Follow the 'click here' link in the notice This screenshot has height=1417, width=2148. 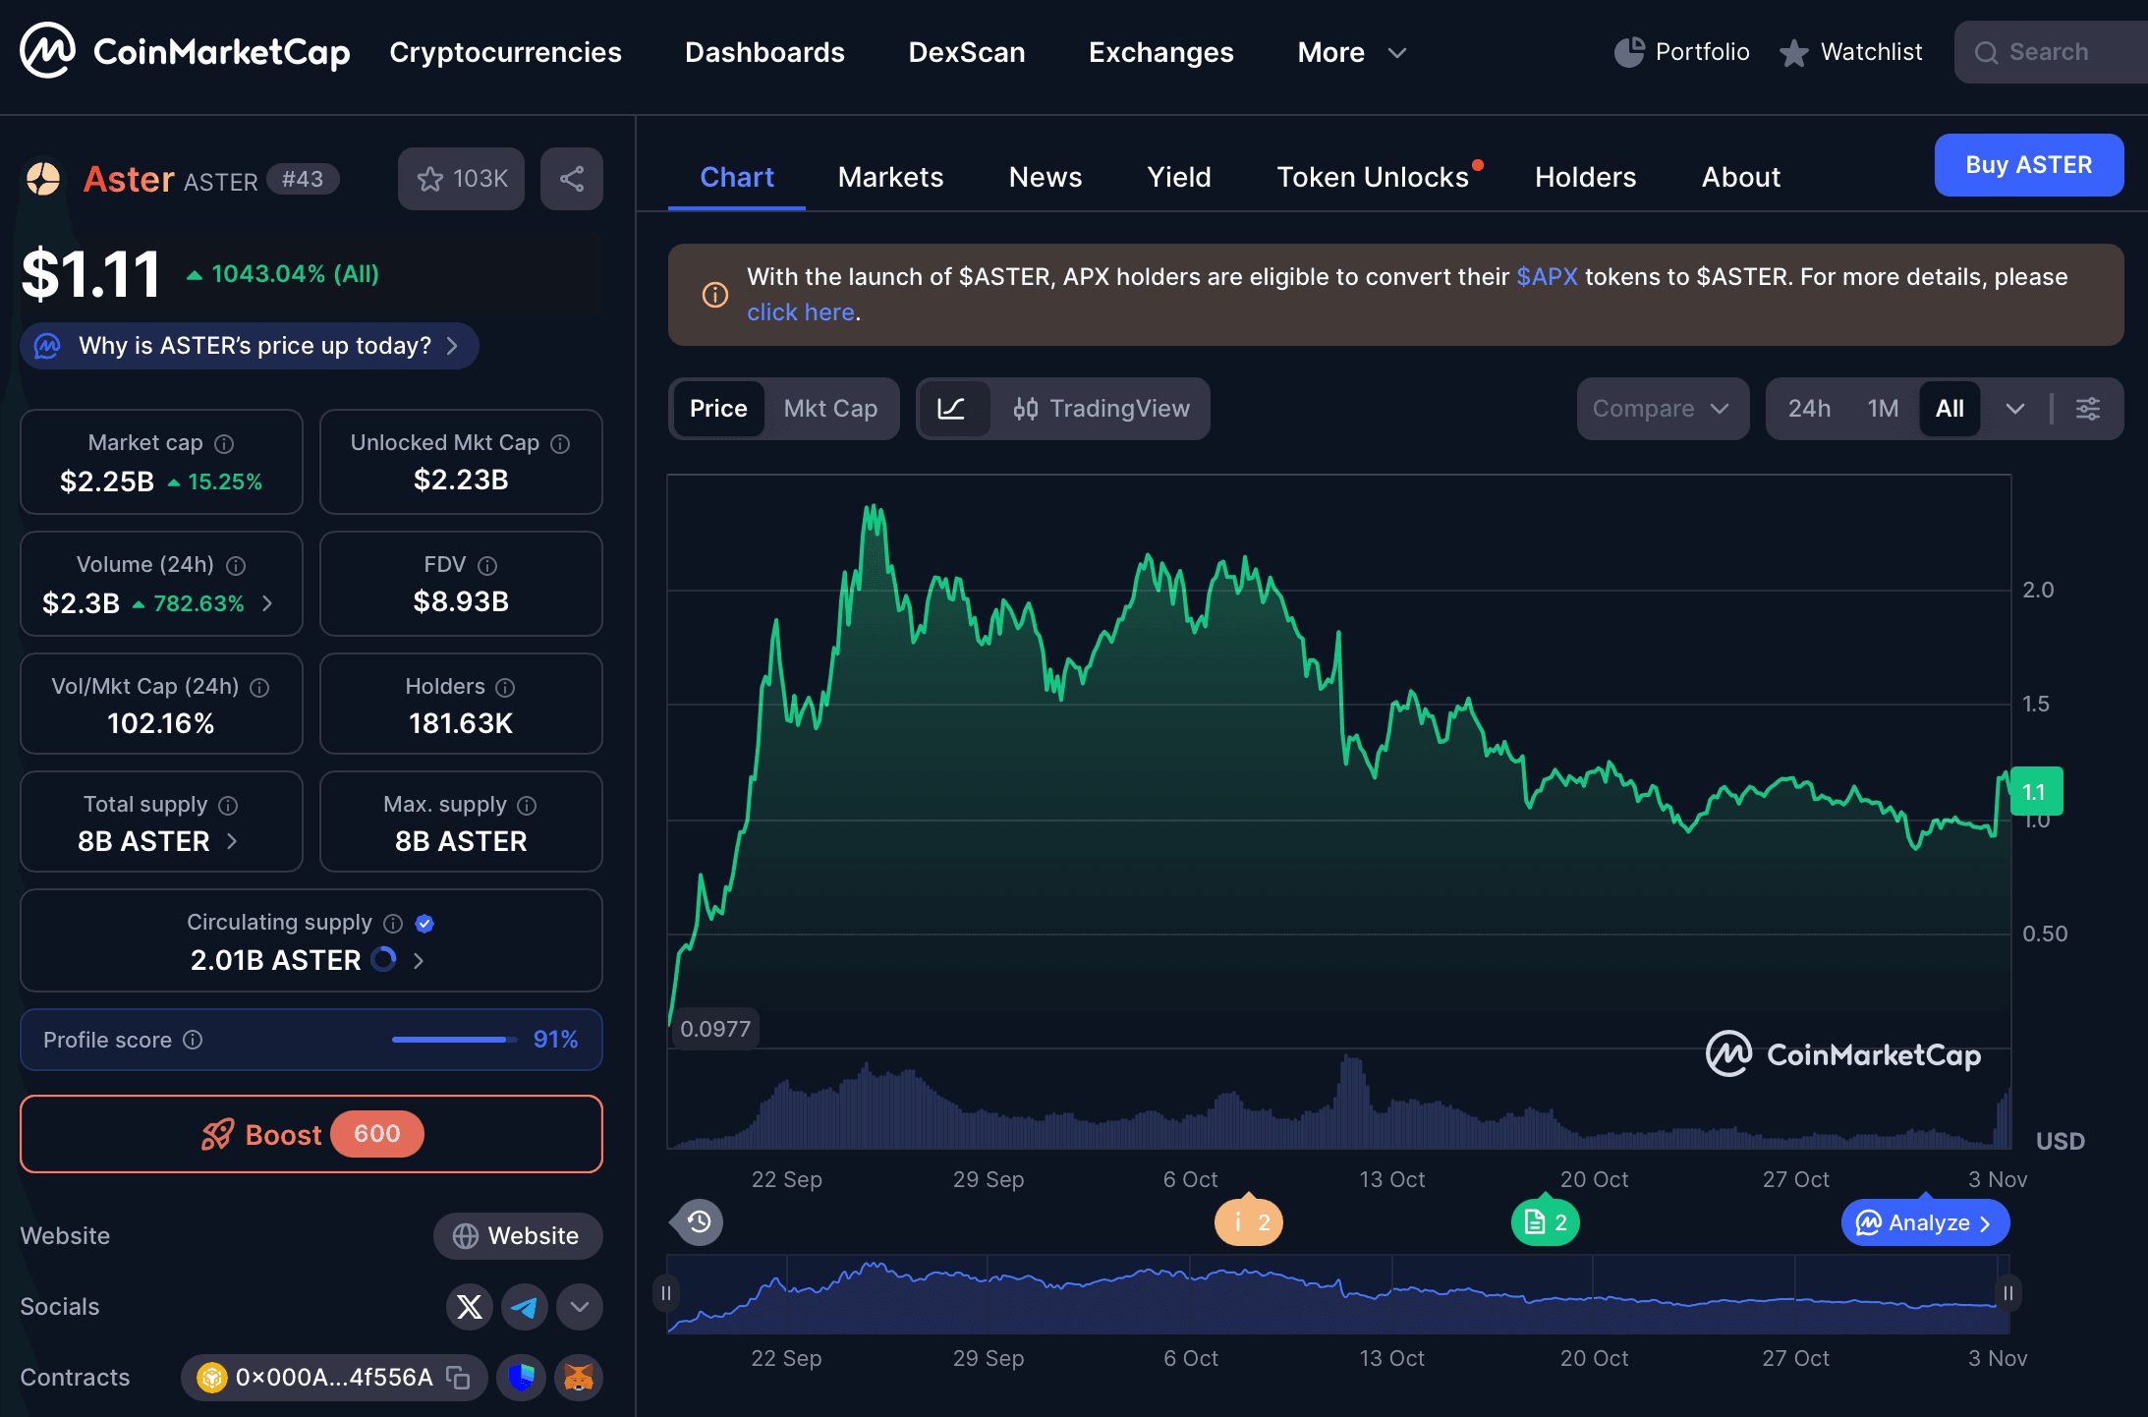pyautogui.click(x=800, y=312)
